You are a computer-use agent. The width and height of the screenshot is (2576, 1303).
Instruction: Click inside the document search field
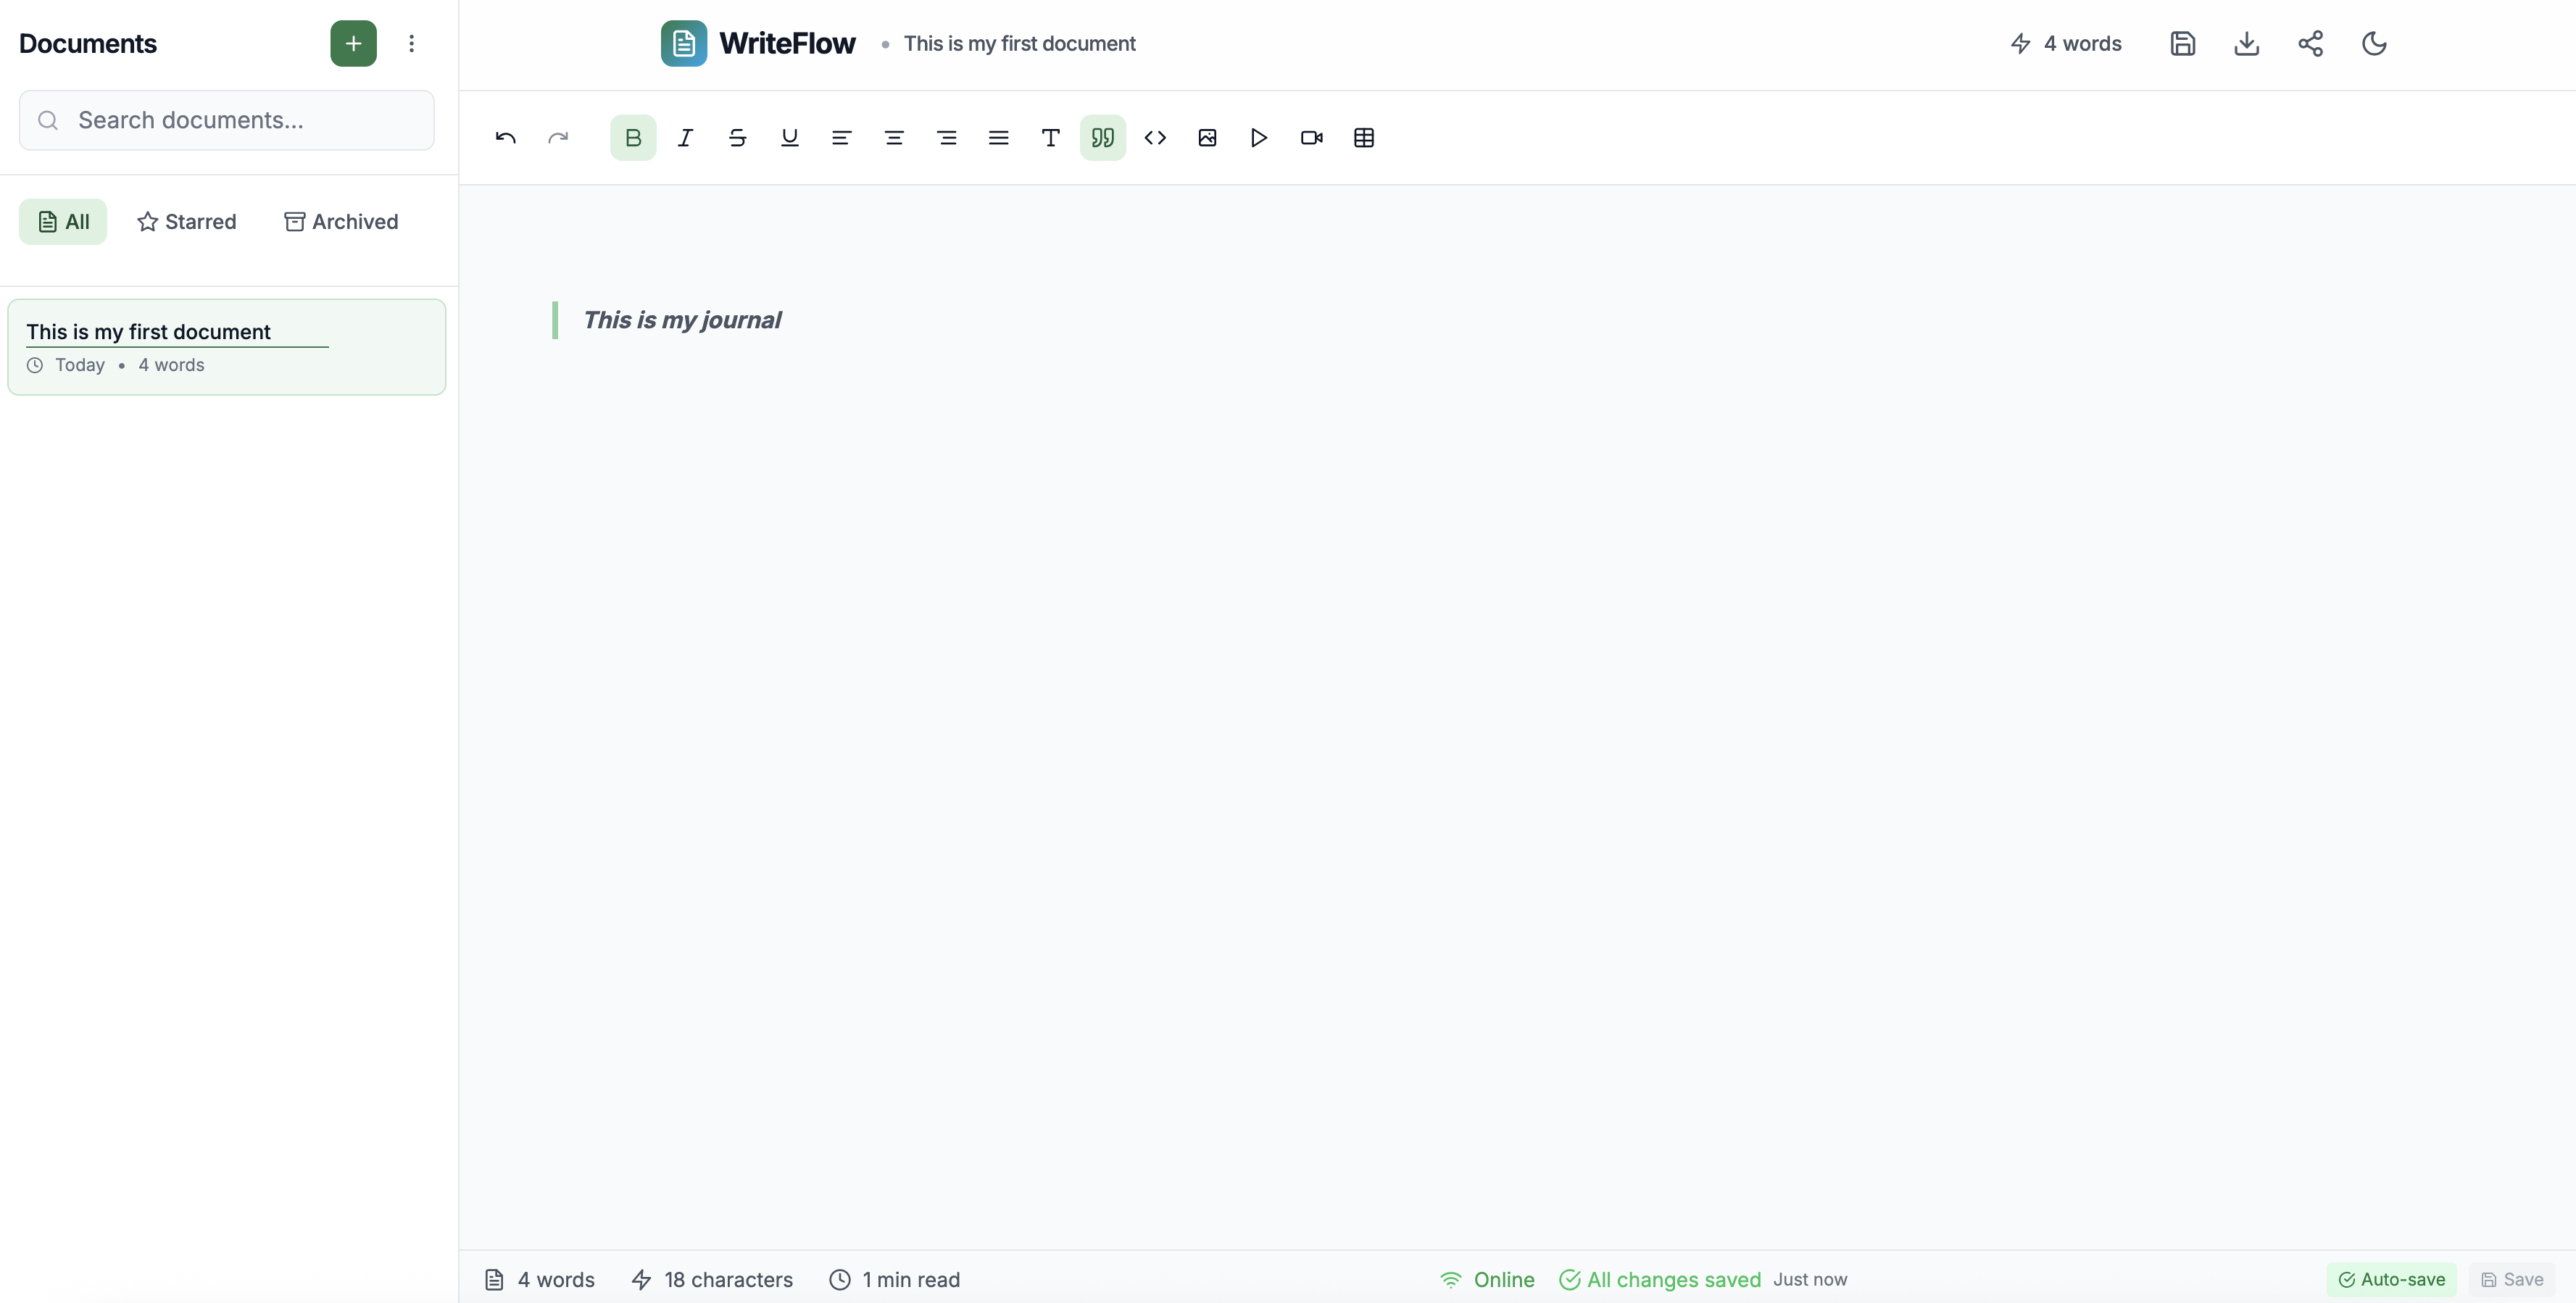click(226, 120)
